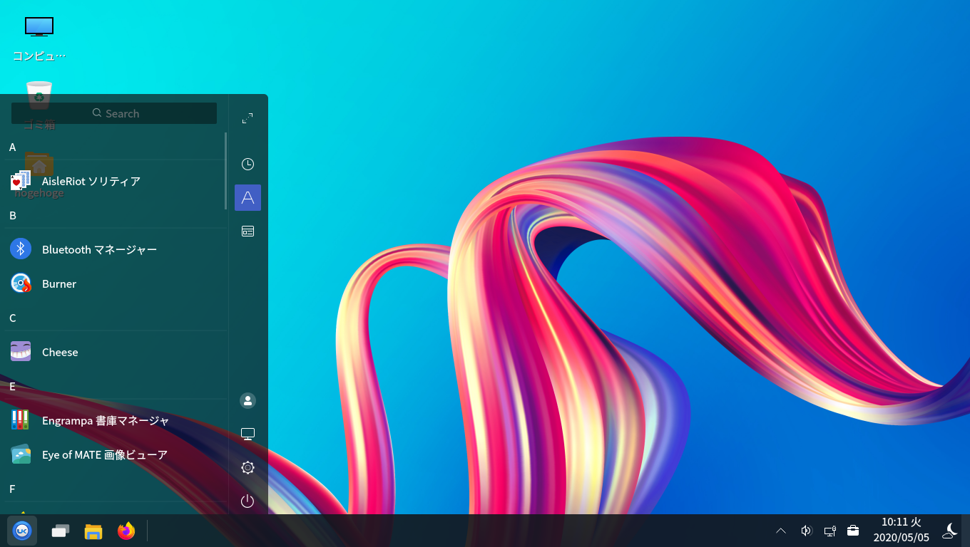The height and width of the screenshot is (547, 970).
Task: Click the Engrampa binders icon
Action: [x=21, y=420]
